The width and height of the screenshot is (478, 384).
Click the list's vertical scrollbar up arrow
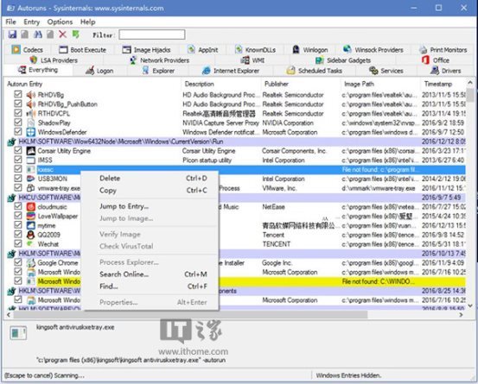click(x=470, y=83)
